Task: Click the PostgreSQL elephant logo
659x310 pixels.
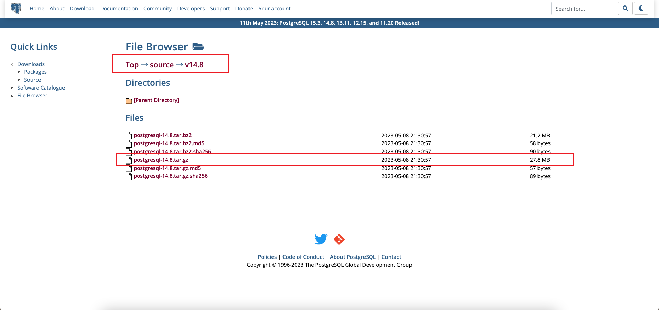Action: pos(16,8)
